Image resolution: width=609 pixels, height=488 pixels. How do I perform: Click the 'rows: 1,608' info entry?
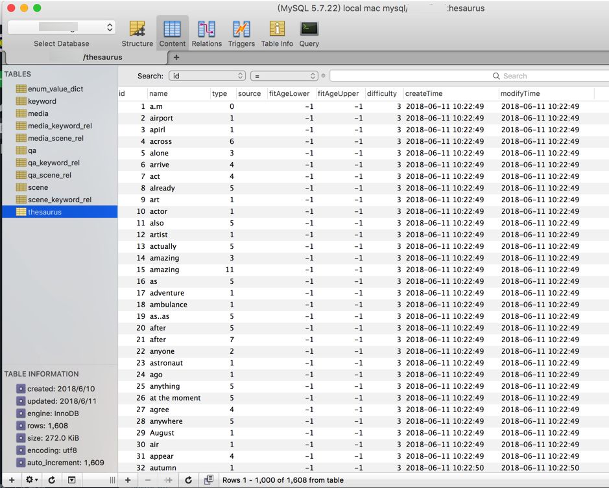click(47, 426)
